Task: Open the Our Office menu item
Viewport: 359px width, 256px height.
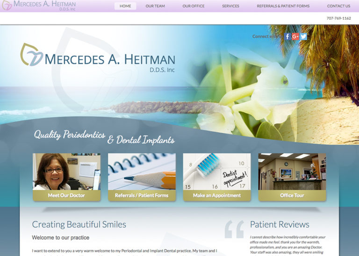Action: (x=194, y=6)
